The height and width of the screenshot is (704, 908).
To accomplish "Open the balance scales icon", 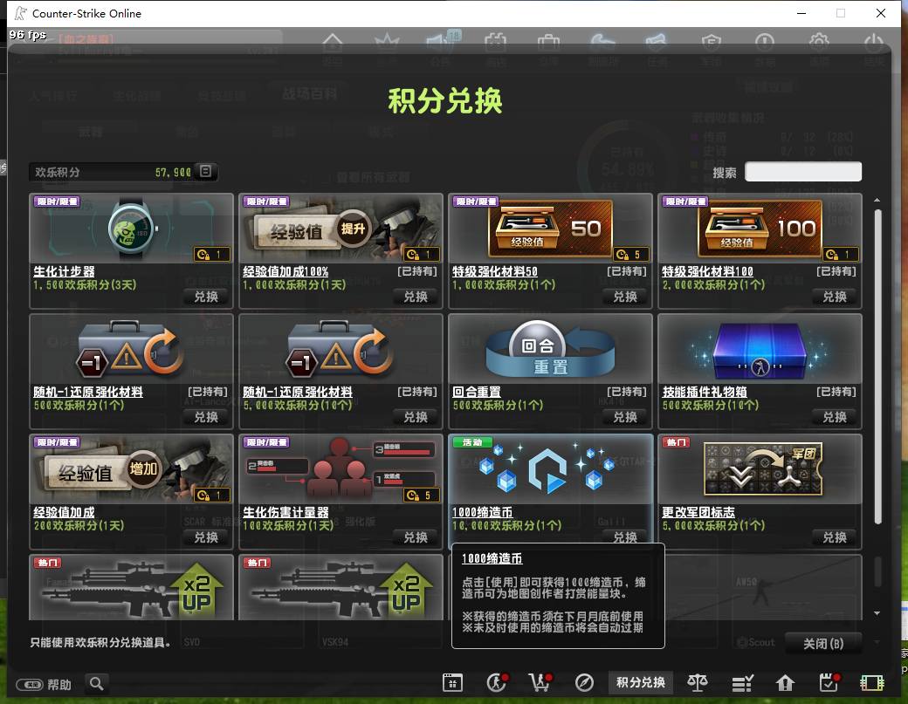I will pyautogui.click(x=698, y=682).
